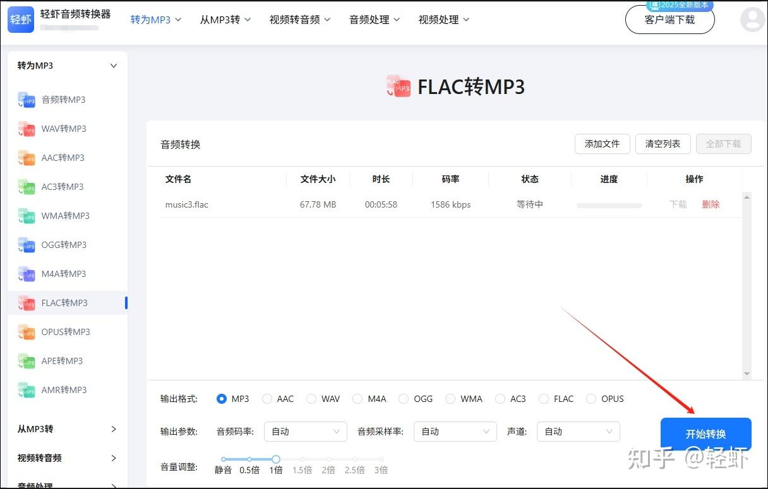Open the 音频码率 dropdown
768x489 pixels.
tap(306, 432)
